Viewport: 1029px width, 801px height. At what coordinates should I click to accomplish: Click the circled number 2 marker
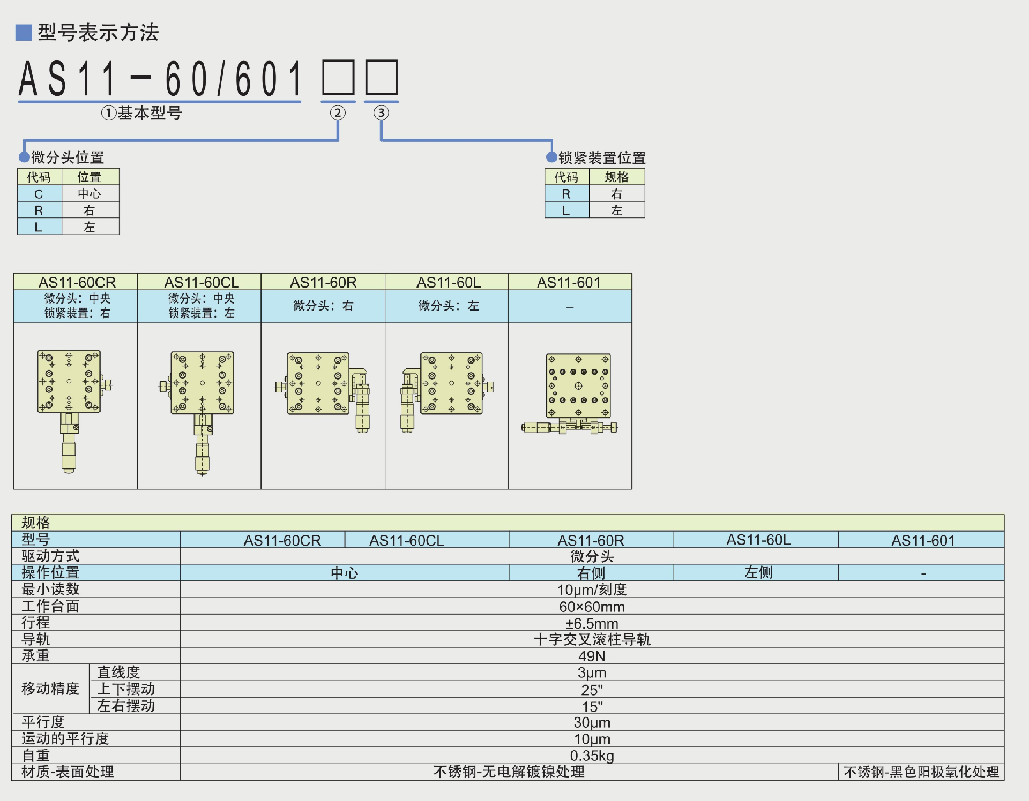tap(338, 113)
